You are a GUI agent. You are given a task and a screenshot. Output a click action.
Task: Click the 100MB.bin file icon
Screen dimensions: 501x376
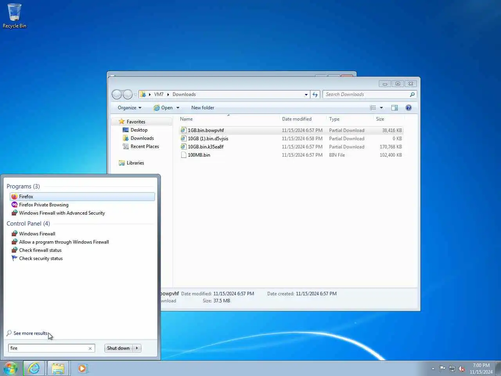pos(184,155)
